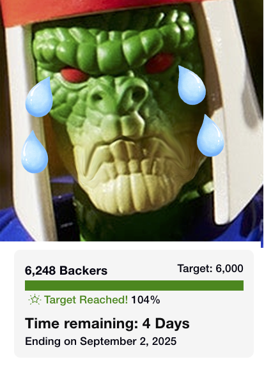The image size is (264, 366).
Task: Click the upper-right teardrop near the red eye
Action: click(x=191, y=85)
